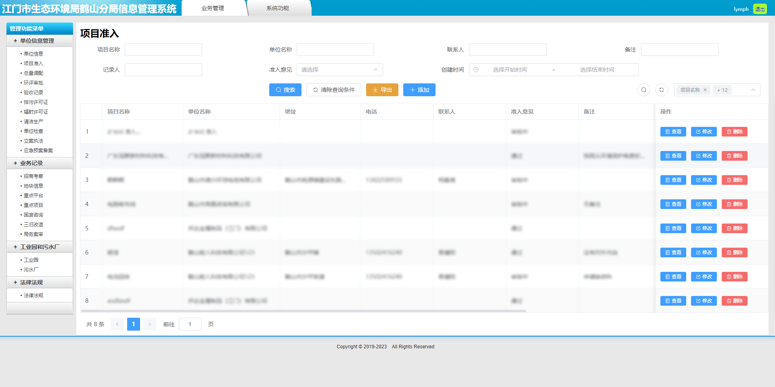Collapse the 单位信息管理 menu section
This screenshot has height=387, width=775.
pyautogui.click(x=40, y=41)
